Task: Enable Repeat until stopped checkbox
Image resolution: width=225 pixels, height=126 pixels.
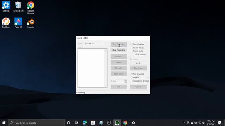Action: click(131, 81)
